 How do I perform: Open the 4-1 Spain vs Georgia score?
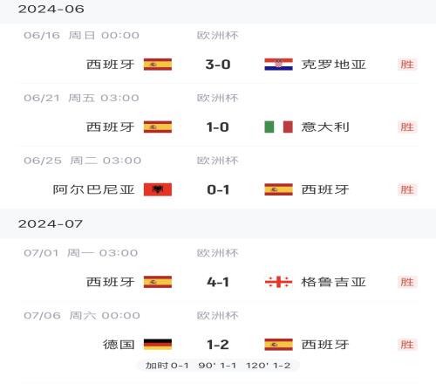pos(218,282)
